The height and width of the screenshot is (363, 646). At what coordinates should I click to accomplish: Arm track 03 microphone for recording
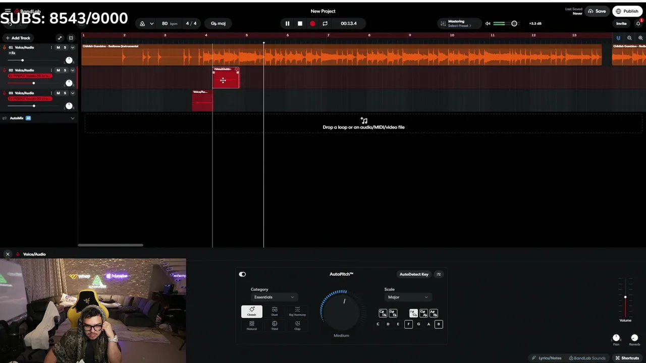(x=4, y=93)
